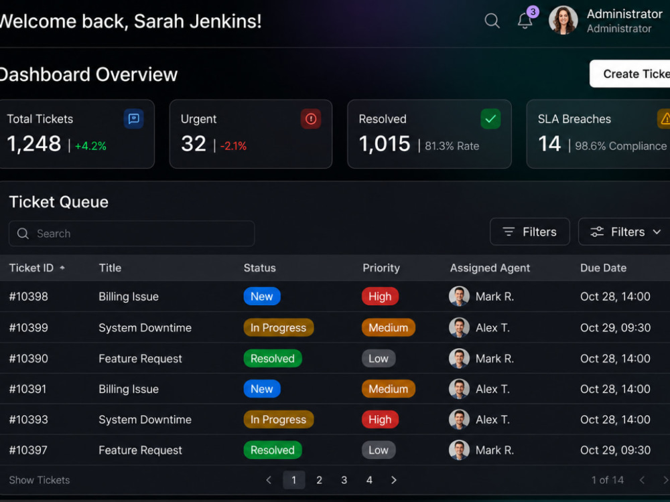
Task: Click the 98.6% Compliance text
Action: tap(621, 146)
